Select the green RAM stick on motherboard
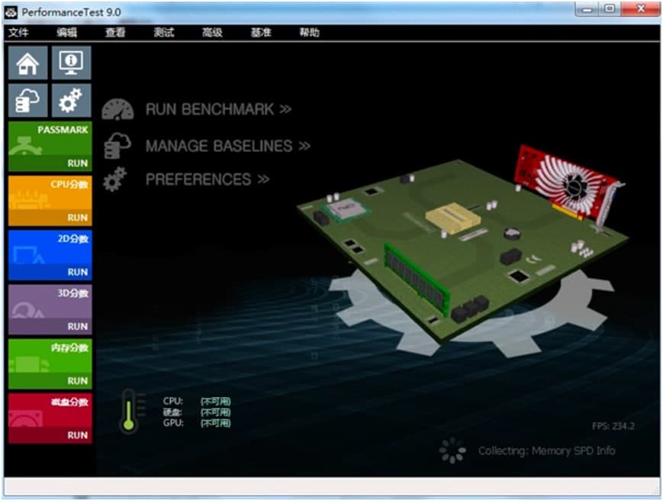Screen dimensions: 663x501 418,278
